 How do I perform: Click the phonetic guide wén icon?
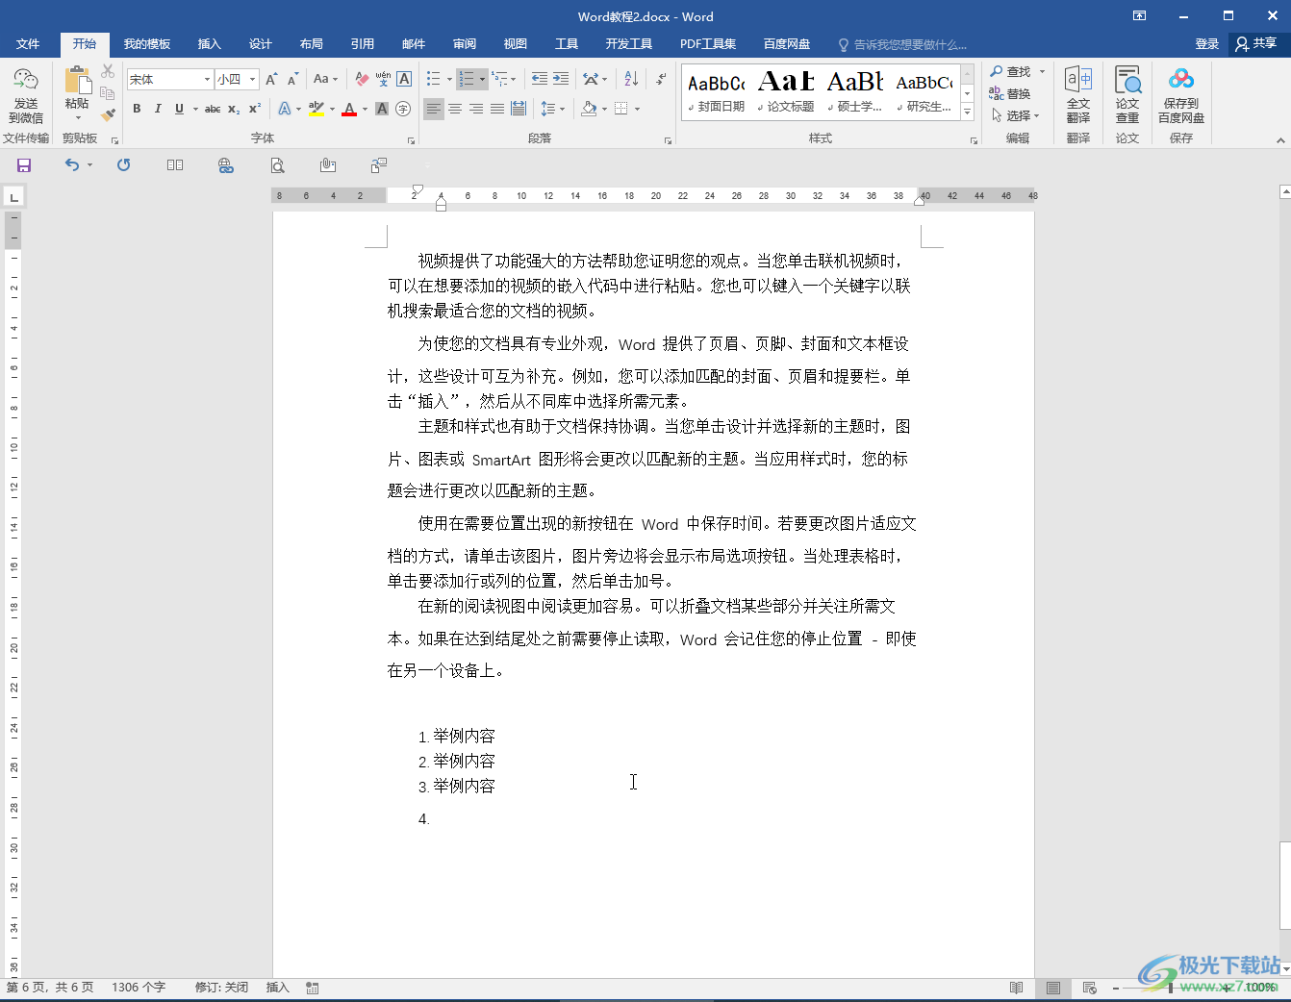tap(383, 79)
